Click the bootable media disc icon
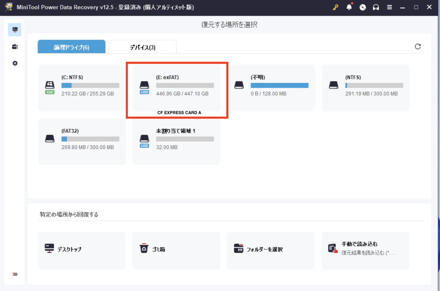440x291 pixels. point(363,7)
